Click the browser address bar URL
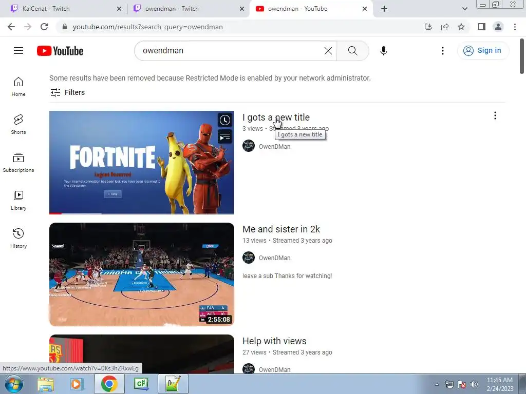Screen dimensions: 526x394 (147, 27)
